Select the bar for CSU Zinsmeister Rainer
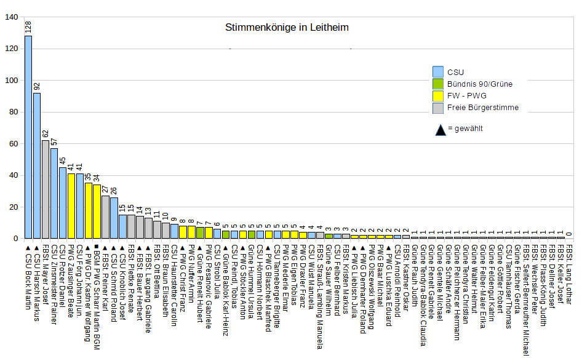Image resolution: width=582 pixels, height=358 pixels. pyautogui.click(x=54, y=193)
